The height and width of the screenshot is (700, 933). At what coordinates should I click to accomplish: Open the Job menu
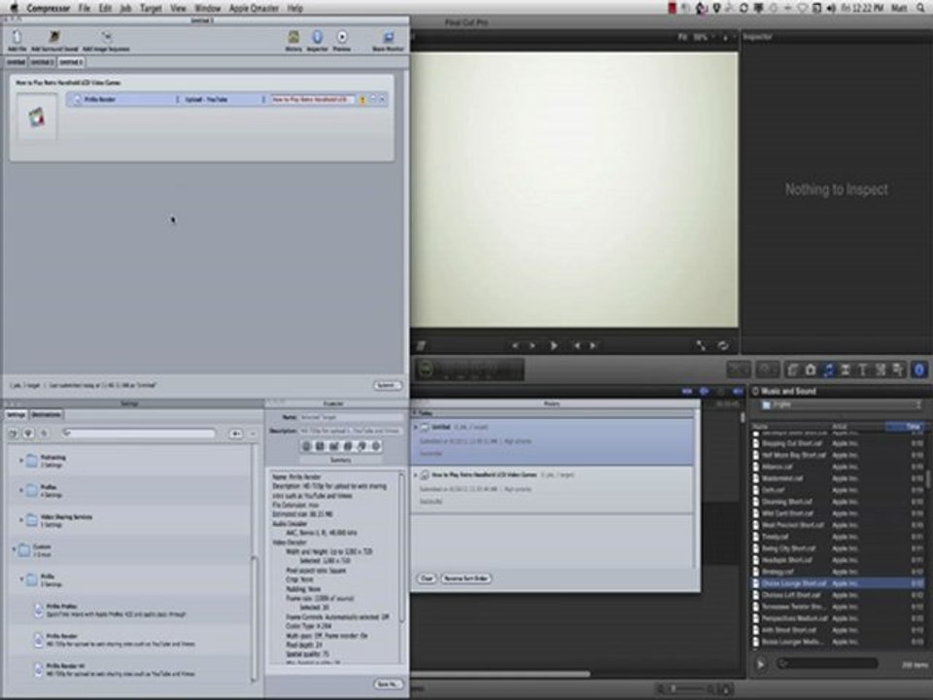125,8
